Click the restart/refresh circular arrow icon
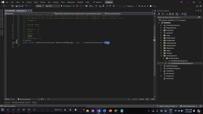Screen dimensions: 203x114 [x=81, y=6]
